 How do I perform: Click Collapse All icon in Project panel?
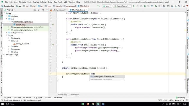pos(39,10)
